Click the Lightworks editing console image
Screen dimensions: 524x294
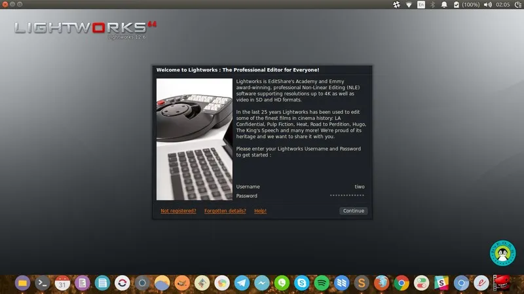tap(195, 139)
